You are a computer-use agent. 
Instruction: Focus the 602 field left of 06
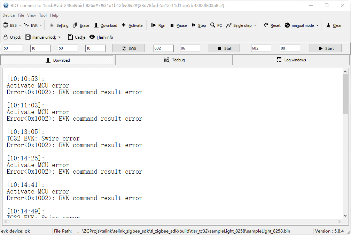coord(164,48)
